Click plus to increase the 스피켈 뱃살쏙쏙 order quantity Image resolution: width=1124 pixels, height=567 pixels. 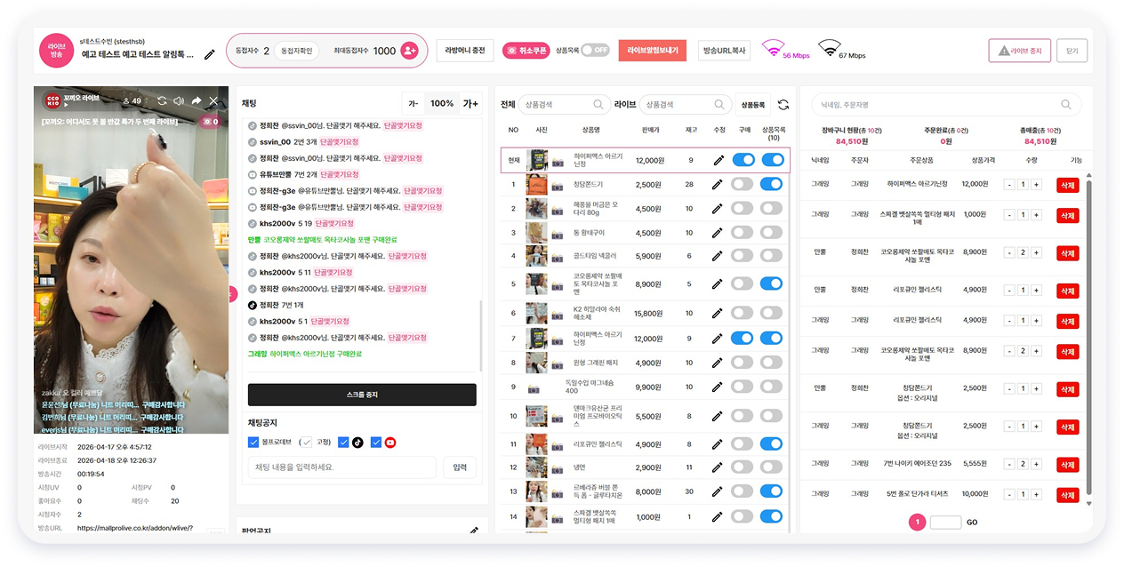[x=1036, y=215]
